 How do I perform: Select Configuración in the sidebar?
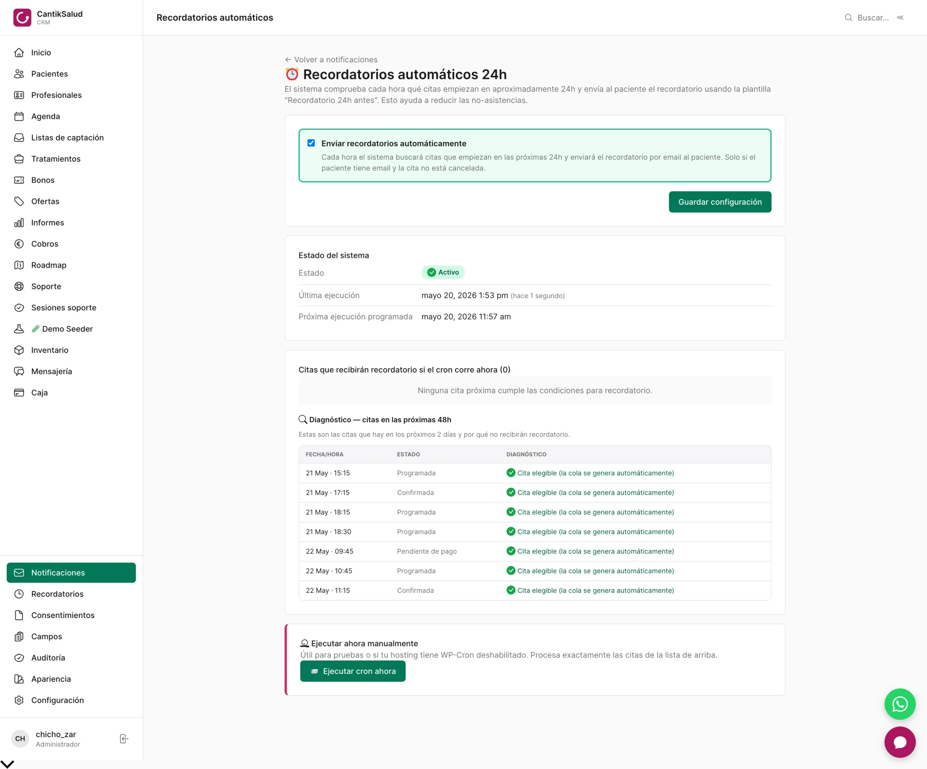71,700
